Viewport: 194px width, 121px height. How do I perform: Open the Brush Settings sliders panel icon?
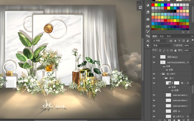[x=148, y=36]
